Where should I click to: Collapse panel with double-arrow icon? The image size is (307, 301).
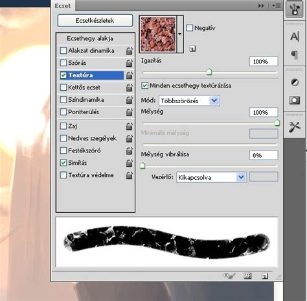pyautogui.click(x=261, y=6)
